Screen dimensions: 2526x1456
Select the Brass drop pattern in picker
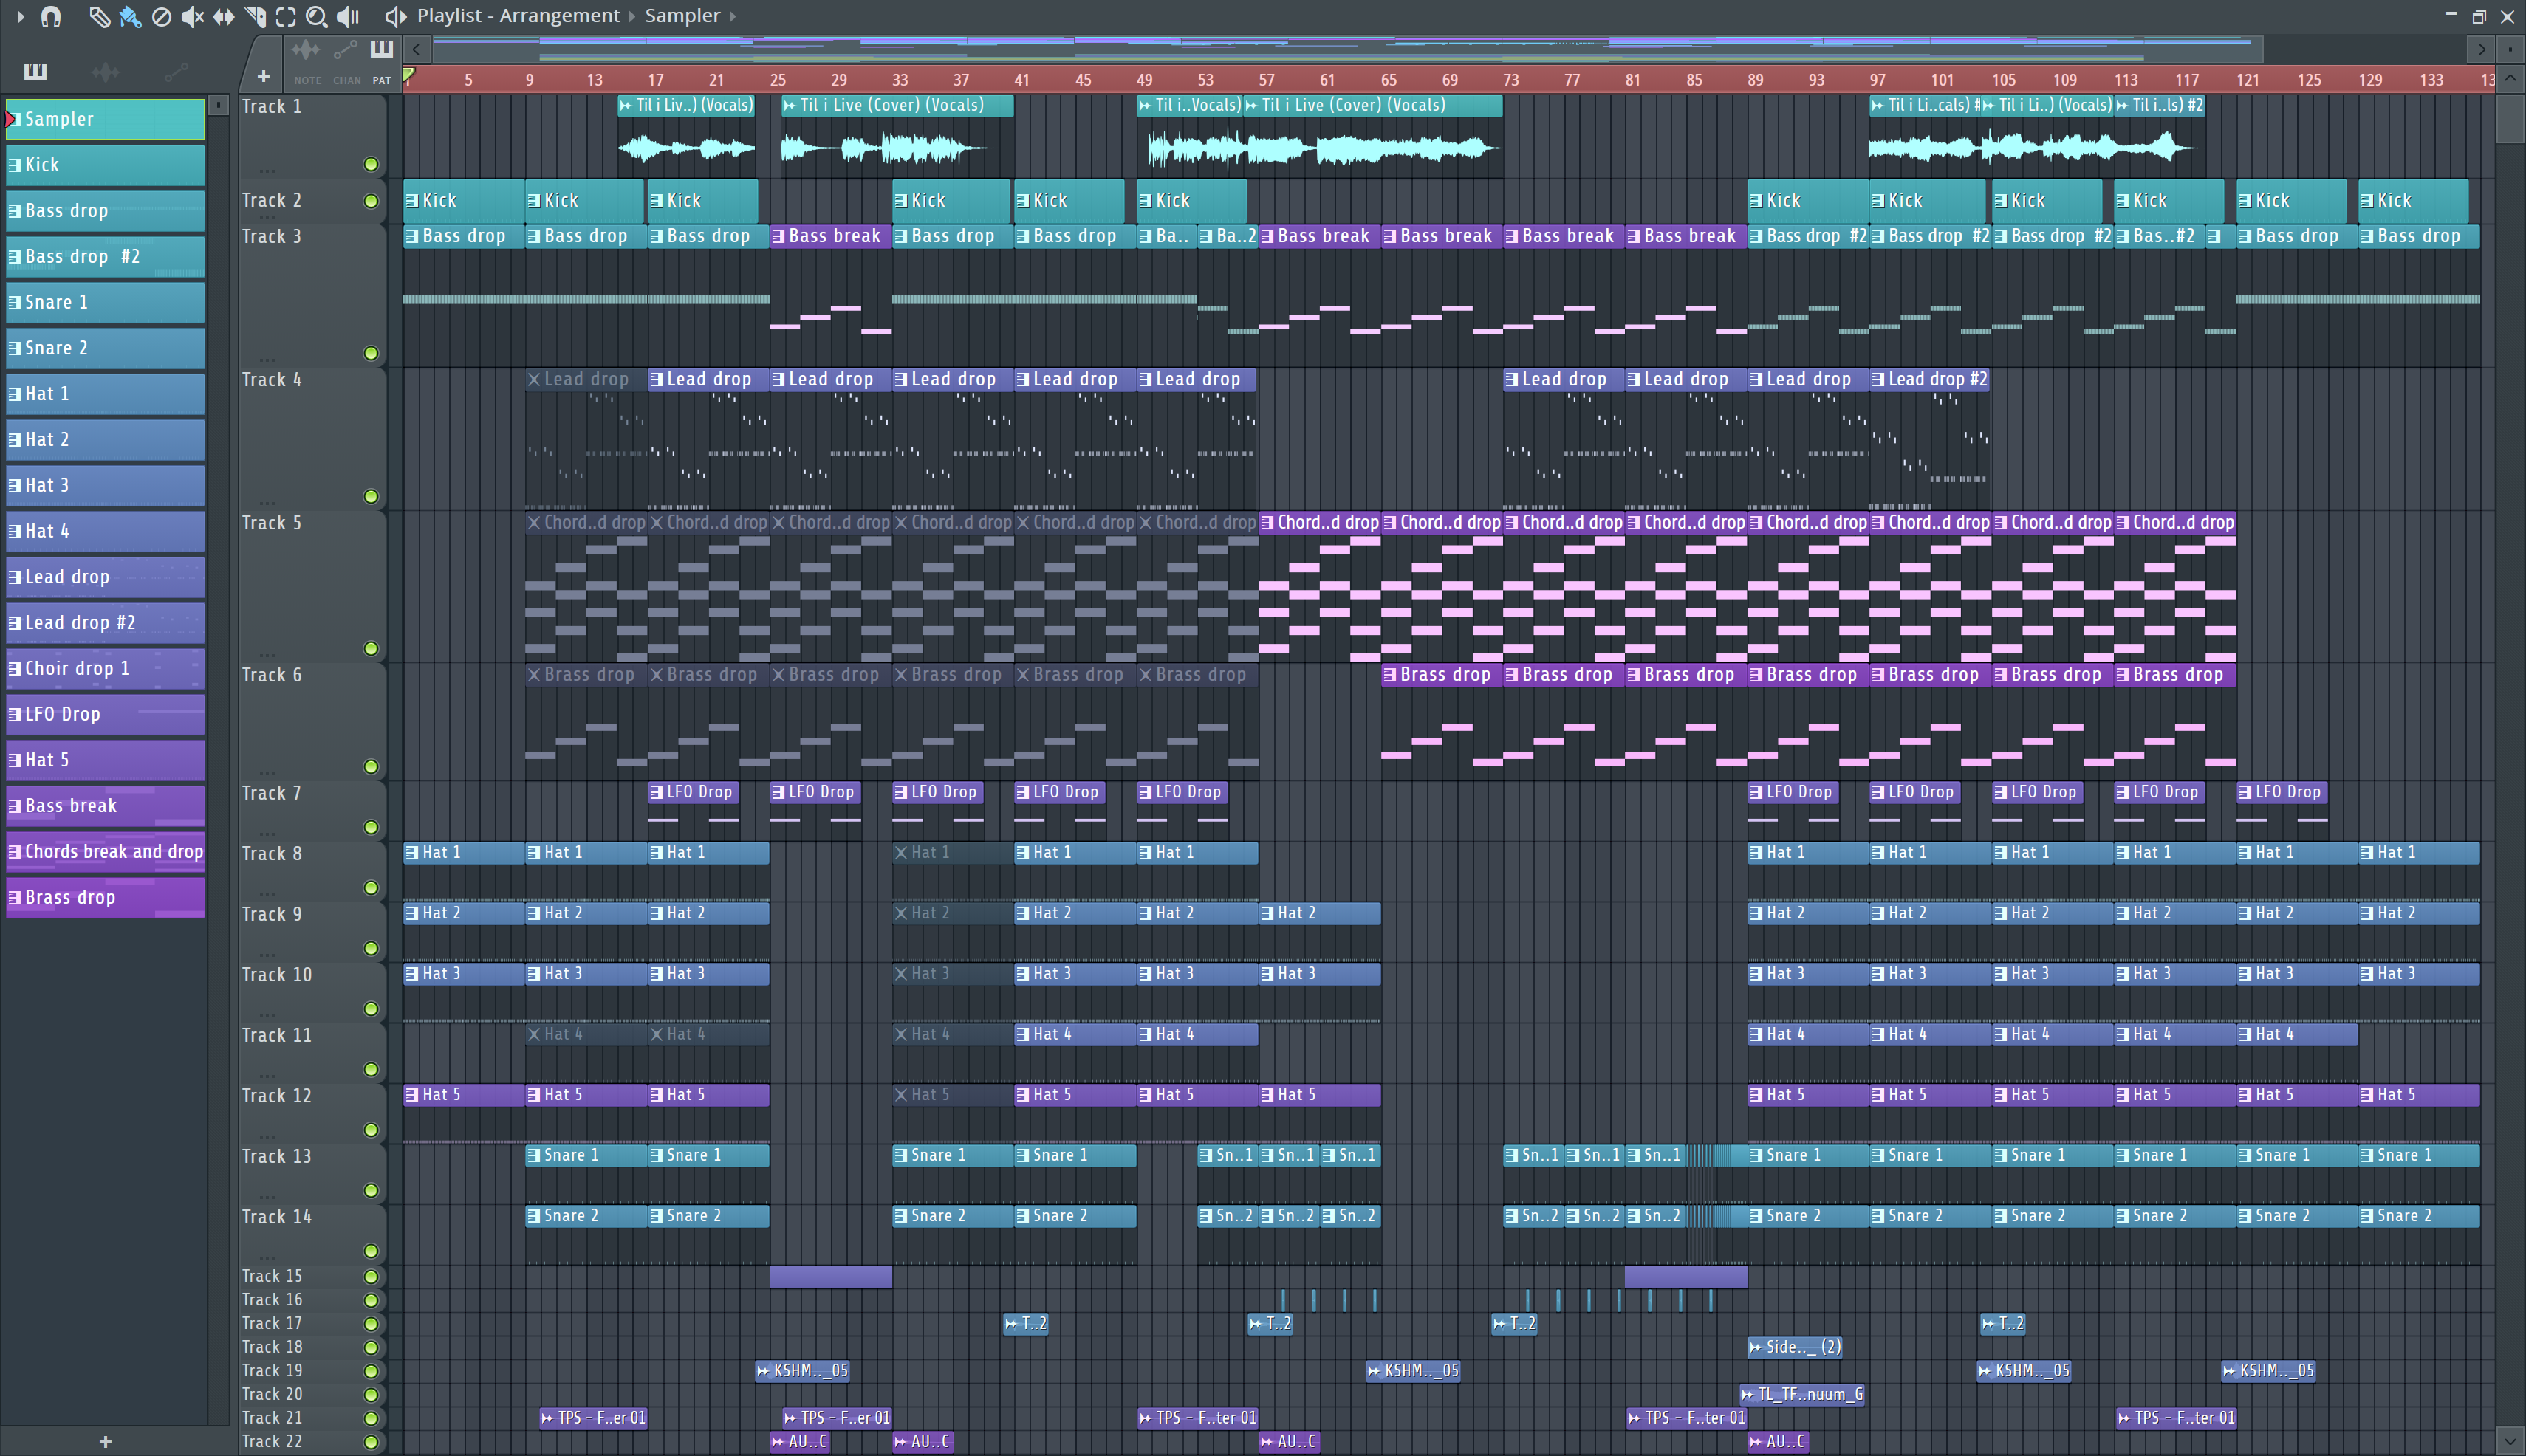(105, 897)
